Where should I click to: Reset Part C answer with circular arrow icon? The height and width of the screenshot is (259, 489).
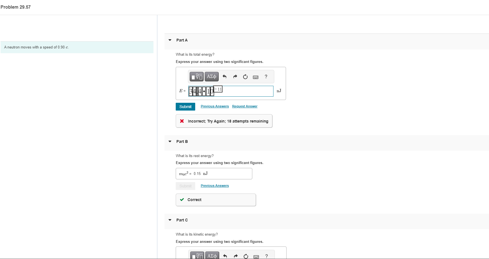click(x=246, y=256)
